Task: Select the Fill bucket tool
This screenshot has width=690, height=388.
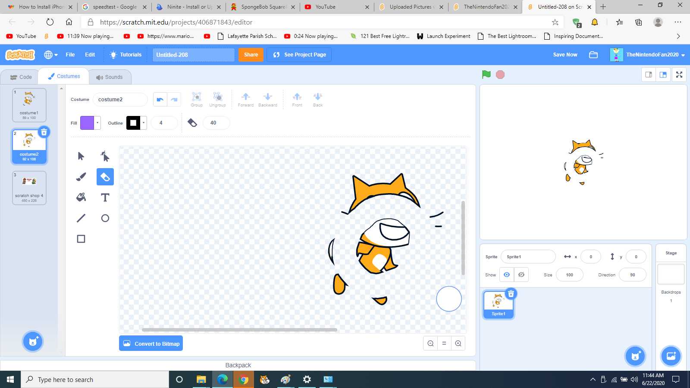Action: [x=81, y=197]
